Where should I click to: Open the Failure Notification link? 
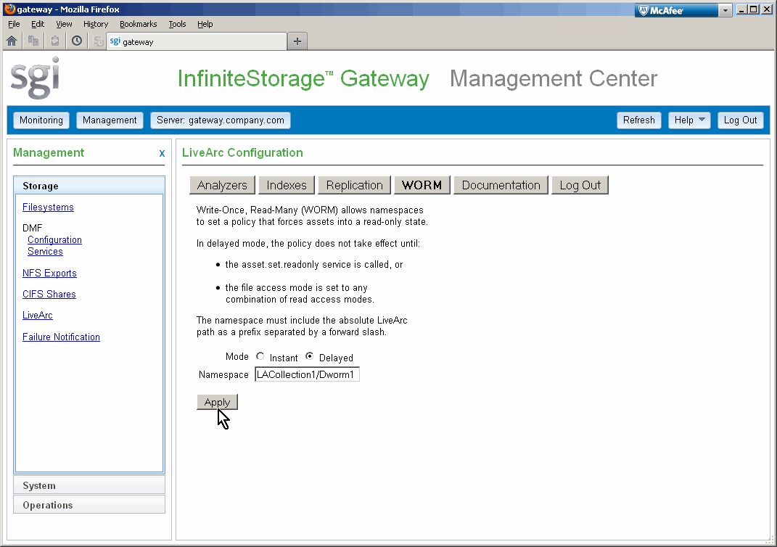click(61, 337)
